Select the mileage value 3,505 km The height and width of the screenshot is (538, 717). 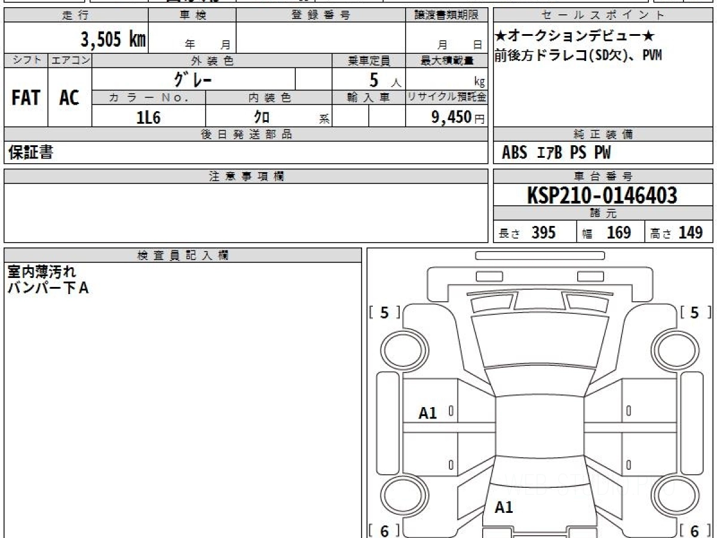114,39
